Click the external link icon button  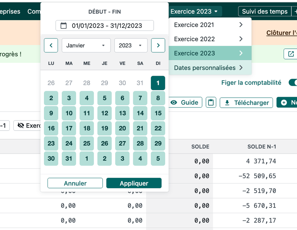(290, 54)
